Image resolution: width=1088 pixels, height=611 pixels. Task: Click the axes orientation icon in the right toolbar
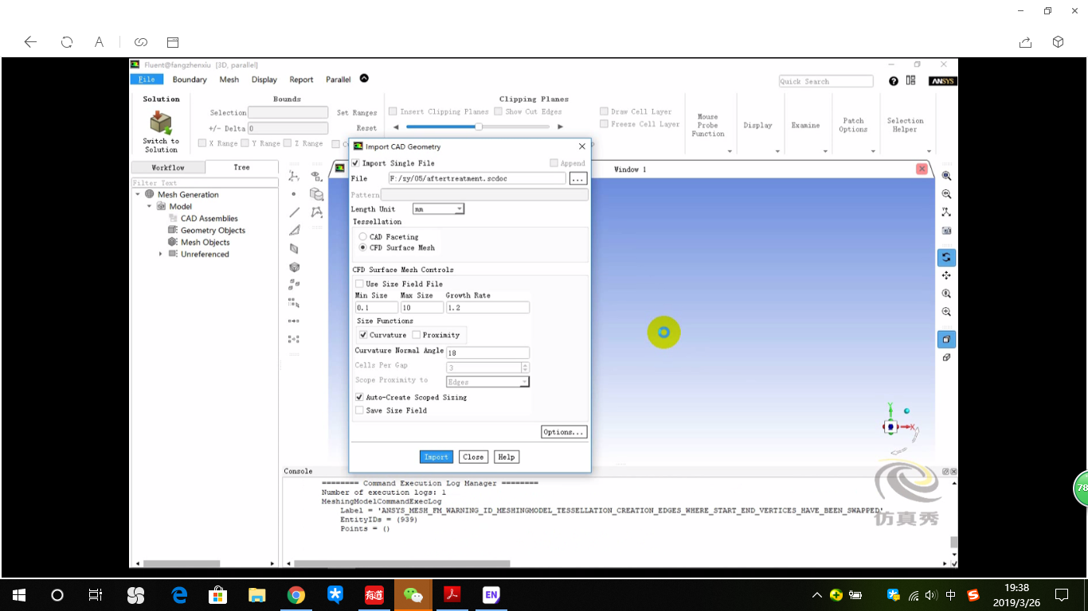[x=946, y=212]
